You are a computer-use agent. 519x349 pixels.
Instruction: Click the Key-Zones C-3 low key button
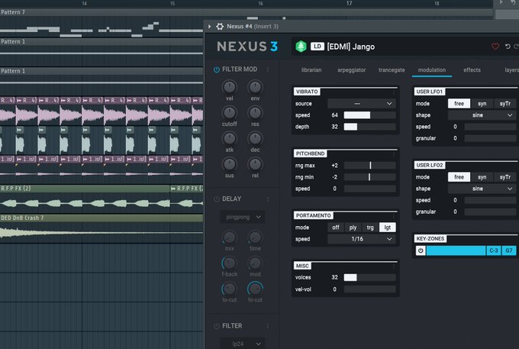pos(494,250)
